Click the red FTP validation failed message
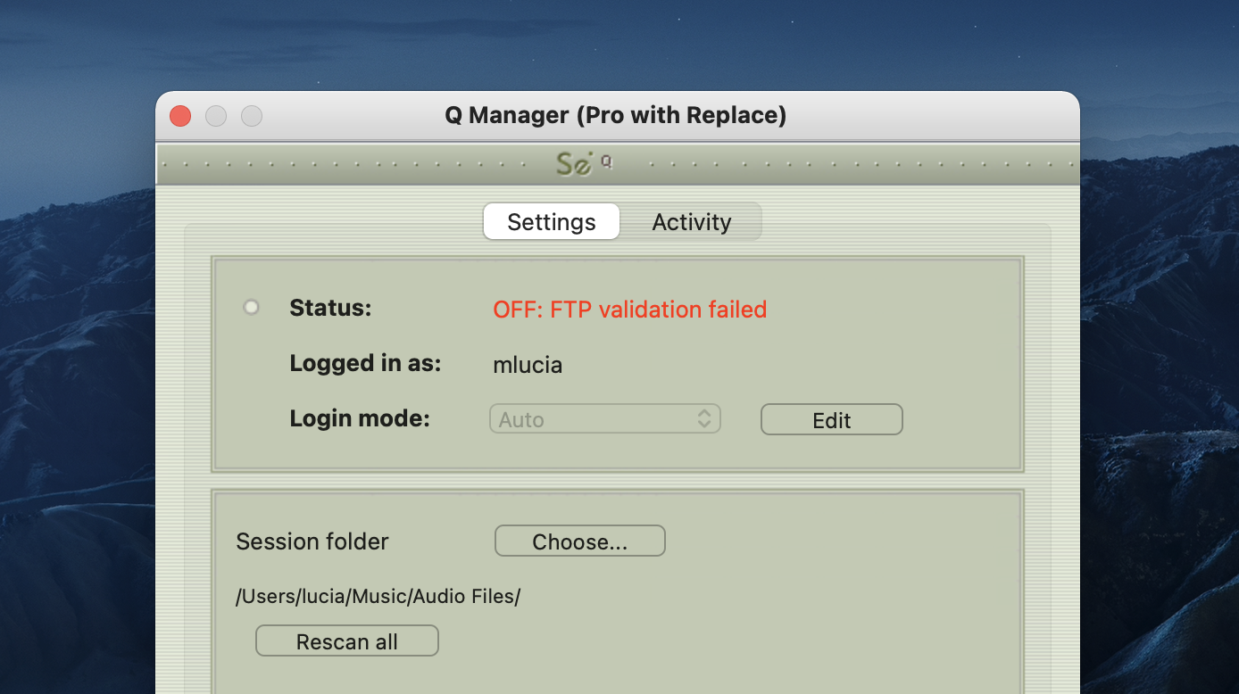The image size is (1239, 694). pos(629,310)
